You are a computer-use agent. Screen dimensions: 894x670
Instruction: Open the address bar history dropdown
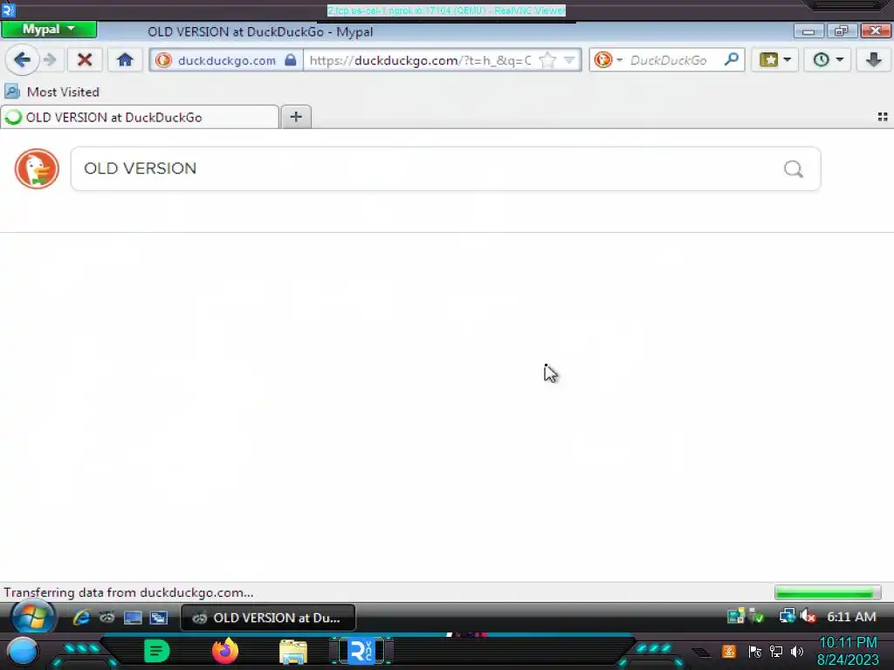[569, 60]
